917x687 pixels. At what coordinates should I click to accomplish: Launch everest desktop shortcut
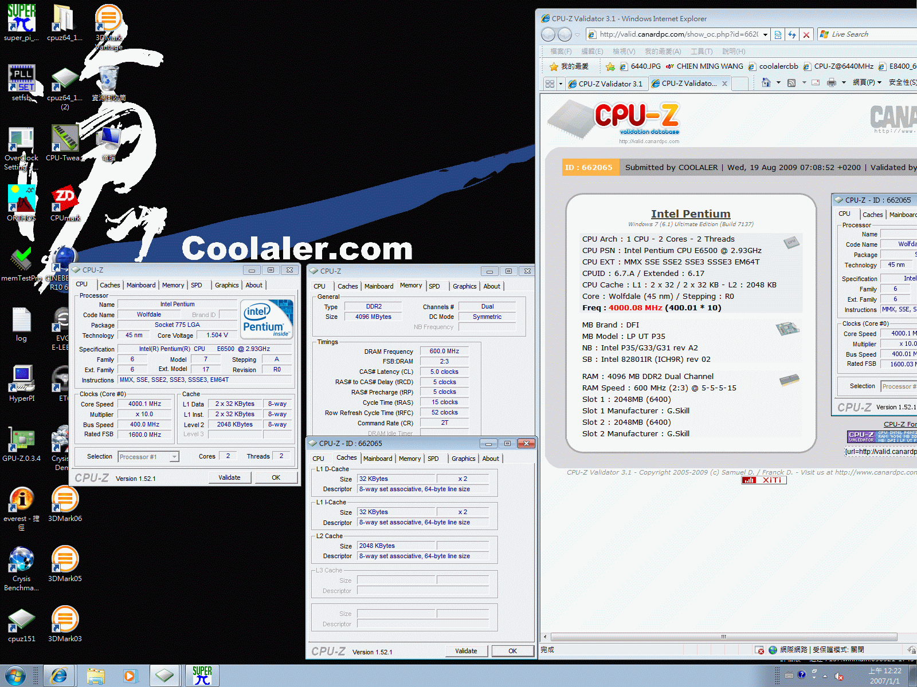point(21,508)
